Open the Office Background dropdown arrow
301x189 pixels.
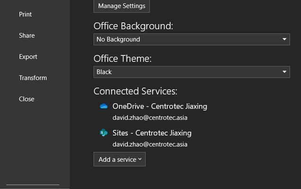[x=284, y=39]
